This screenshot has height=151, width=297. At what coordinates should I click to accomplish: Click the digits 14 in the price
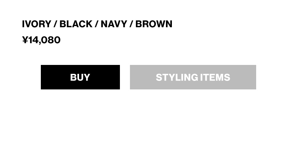click(33, 40)
